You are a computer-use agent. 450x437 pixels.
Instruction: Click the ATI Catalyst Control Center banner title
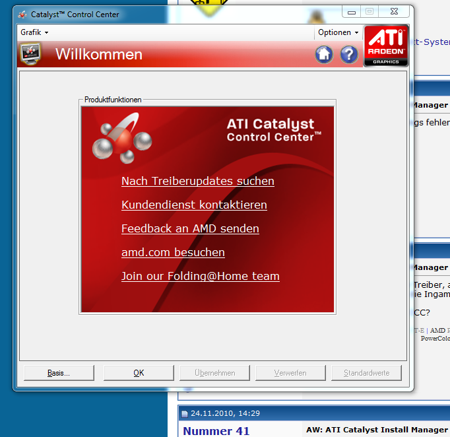click(274, 130)
